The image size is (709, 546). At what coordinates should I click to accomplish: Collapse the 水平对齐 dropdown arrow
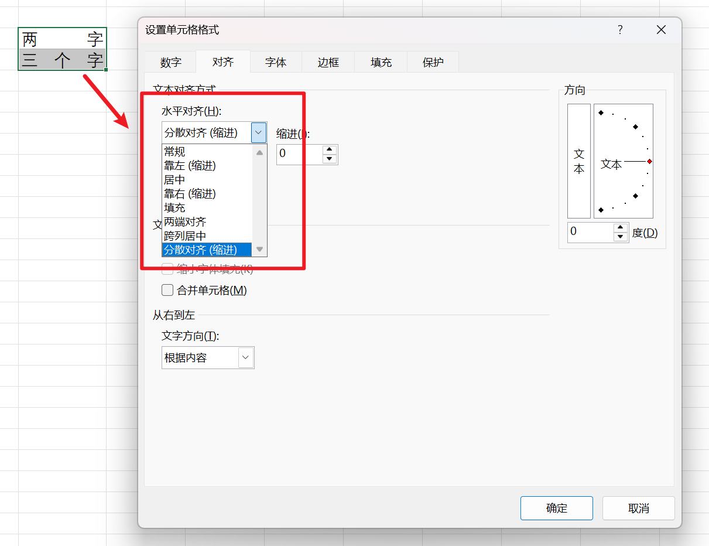pyautogui.click(x=259, y=132)
